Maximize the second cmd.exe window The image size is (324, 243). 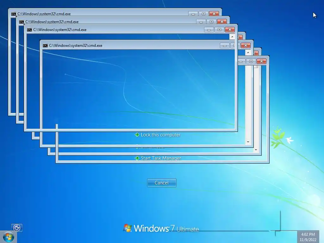pos(211,22)
